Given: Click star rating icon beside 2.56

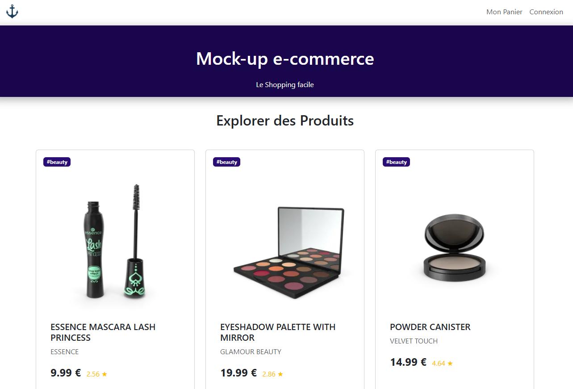Looking at the screenshot, I should pyautogui.click(x=105, y=374).
